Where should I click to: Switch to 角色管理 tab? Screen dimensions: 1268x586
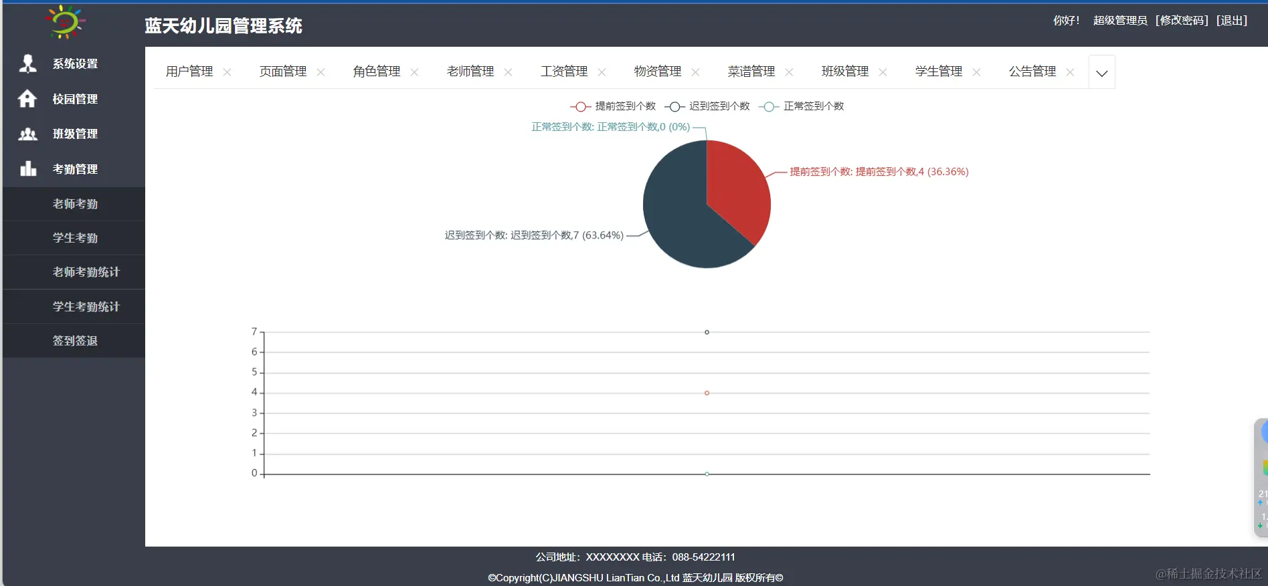377,71
